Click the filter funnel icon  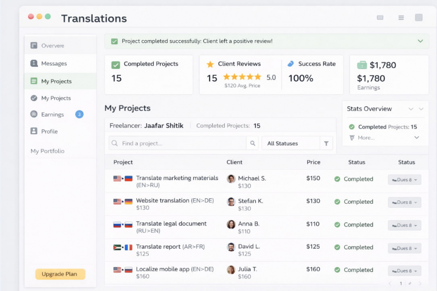coord(326,144)
